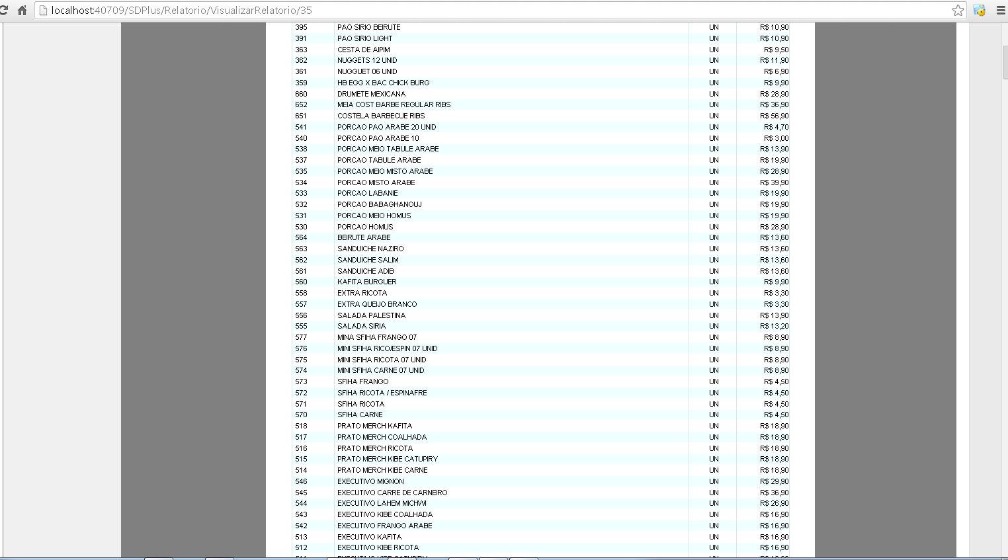Image resolution: width=1008 pixels, height=560 pixels.
Task: Click the UN cell for NUGGETS 12 UNID
Action: click(714, 60)
